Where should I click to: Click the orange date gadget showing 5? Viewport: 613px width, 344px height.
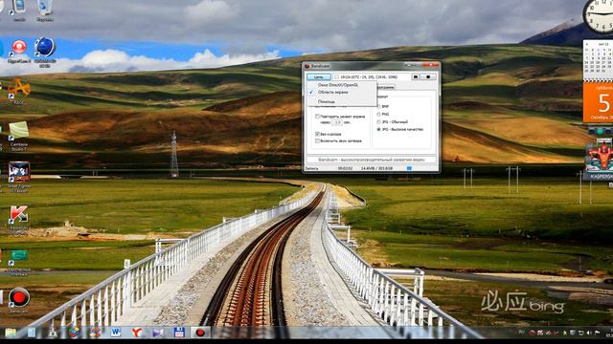click(x=598, y=101)
